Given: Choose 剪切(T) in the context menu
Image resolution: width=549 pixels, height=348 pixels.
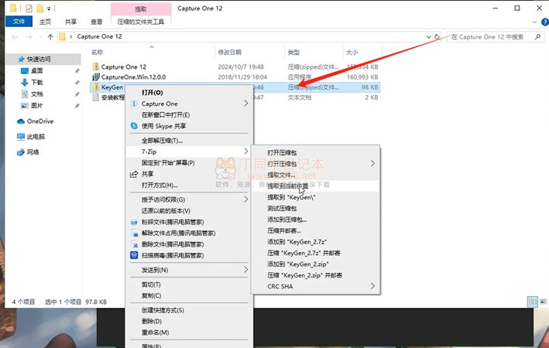Looking at the screenshot, I should click(151, 285).
